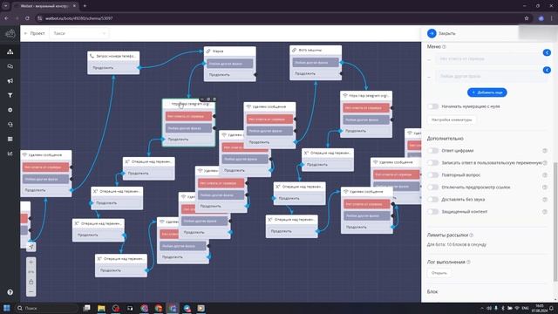
Task: Click the Добавить еще button
Action: 487,92
